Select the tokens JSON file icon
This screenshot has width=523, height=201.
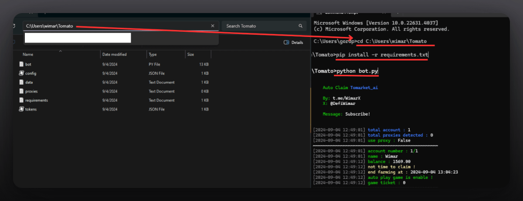(x=21, y=109)
